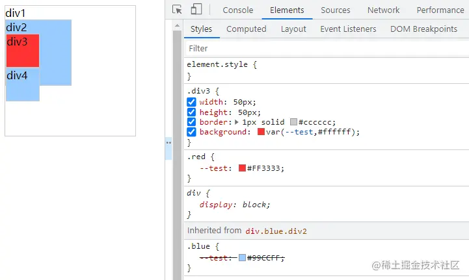Image resolution: width=469 pixels, height=280 pixels.
Task: Select the Styles sub-tab
Action: click(x=201, y=29)
